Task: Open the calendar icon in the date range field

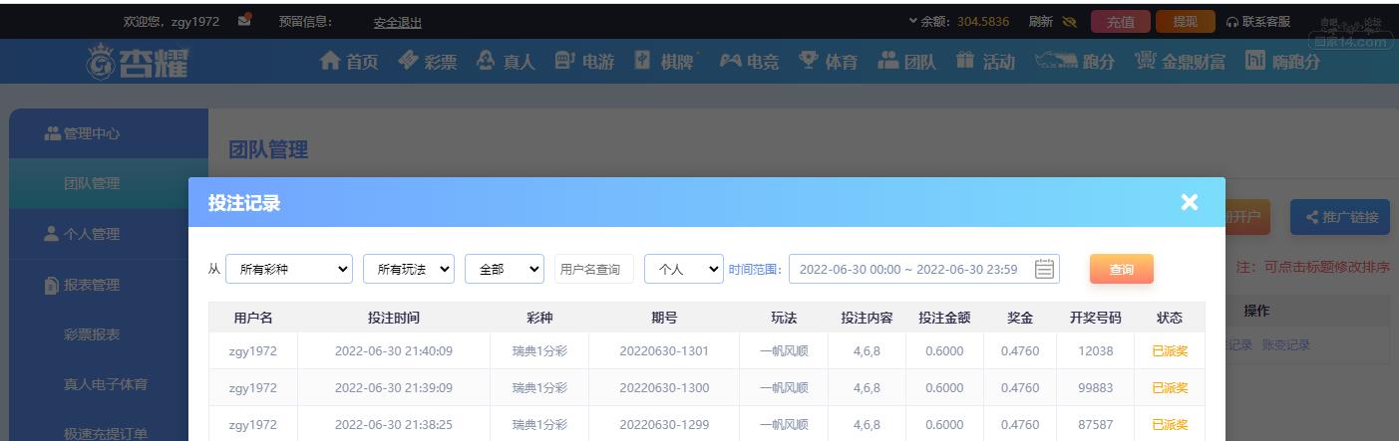Action: pos(1044,269)
